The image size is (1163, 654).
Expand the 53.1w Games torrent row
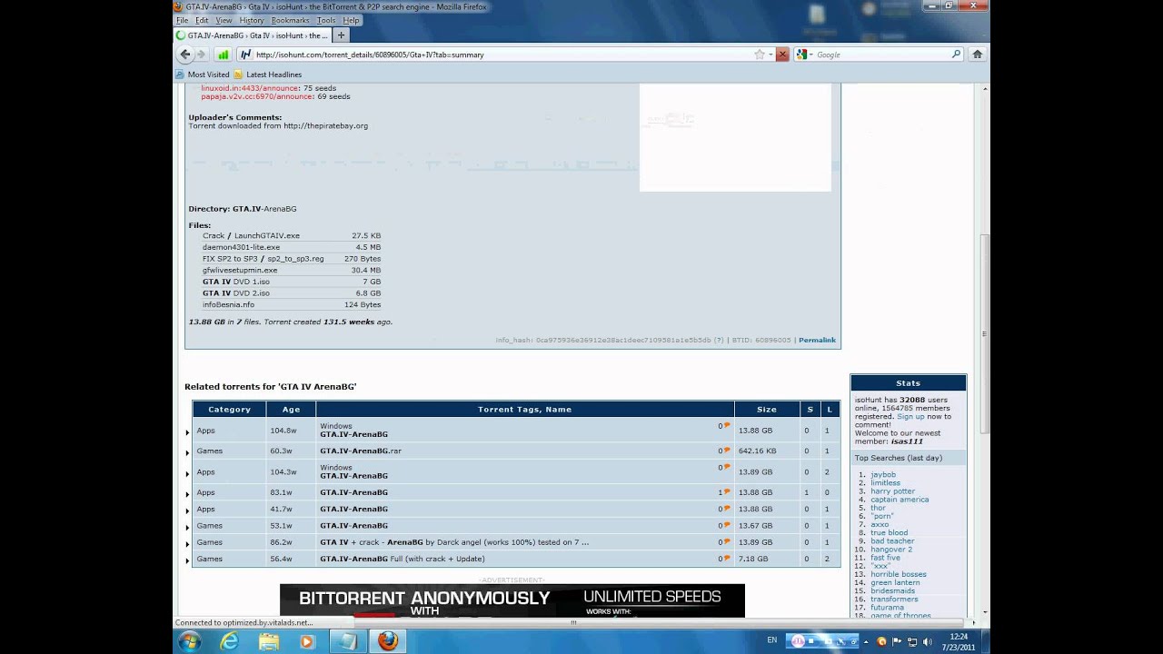tap(188, 526)
